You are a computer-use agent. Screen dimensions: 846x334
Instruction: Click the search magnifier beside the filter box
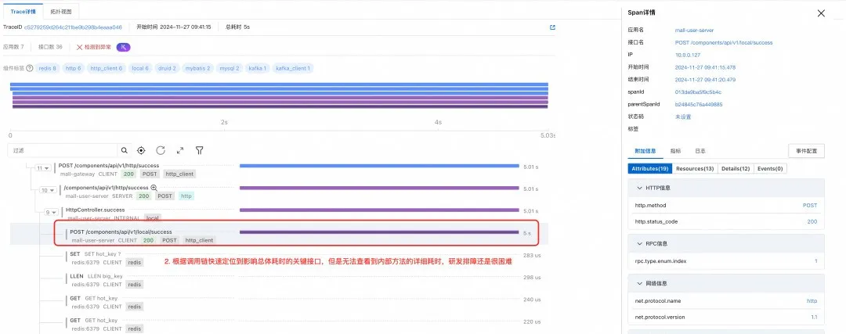(125, 151)
